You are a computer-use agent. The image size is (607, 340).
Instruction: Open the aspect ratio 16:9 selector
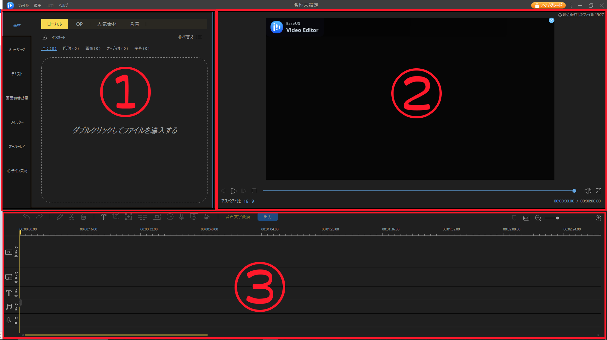click(249, 201)
